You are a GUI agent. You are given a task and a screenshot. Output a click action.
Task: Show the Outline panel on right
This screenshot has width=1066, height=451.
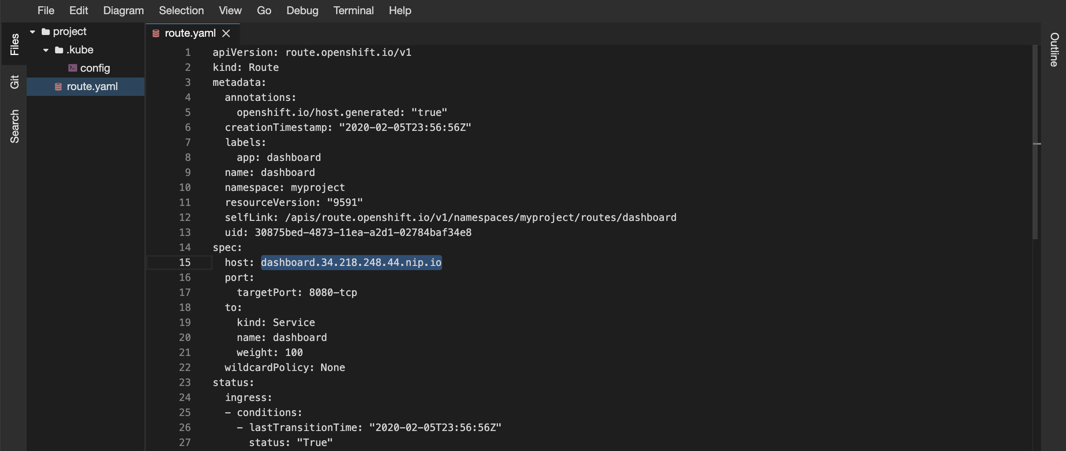click(x=1054, y=49)
